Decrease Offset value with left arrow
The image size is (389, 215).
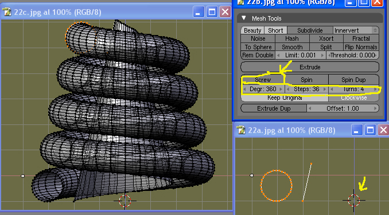(310, 108)
